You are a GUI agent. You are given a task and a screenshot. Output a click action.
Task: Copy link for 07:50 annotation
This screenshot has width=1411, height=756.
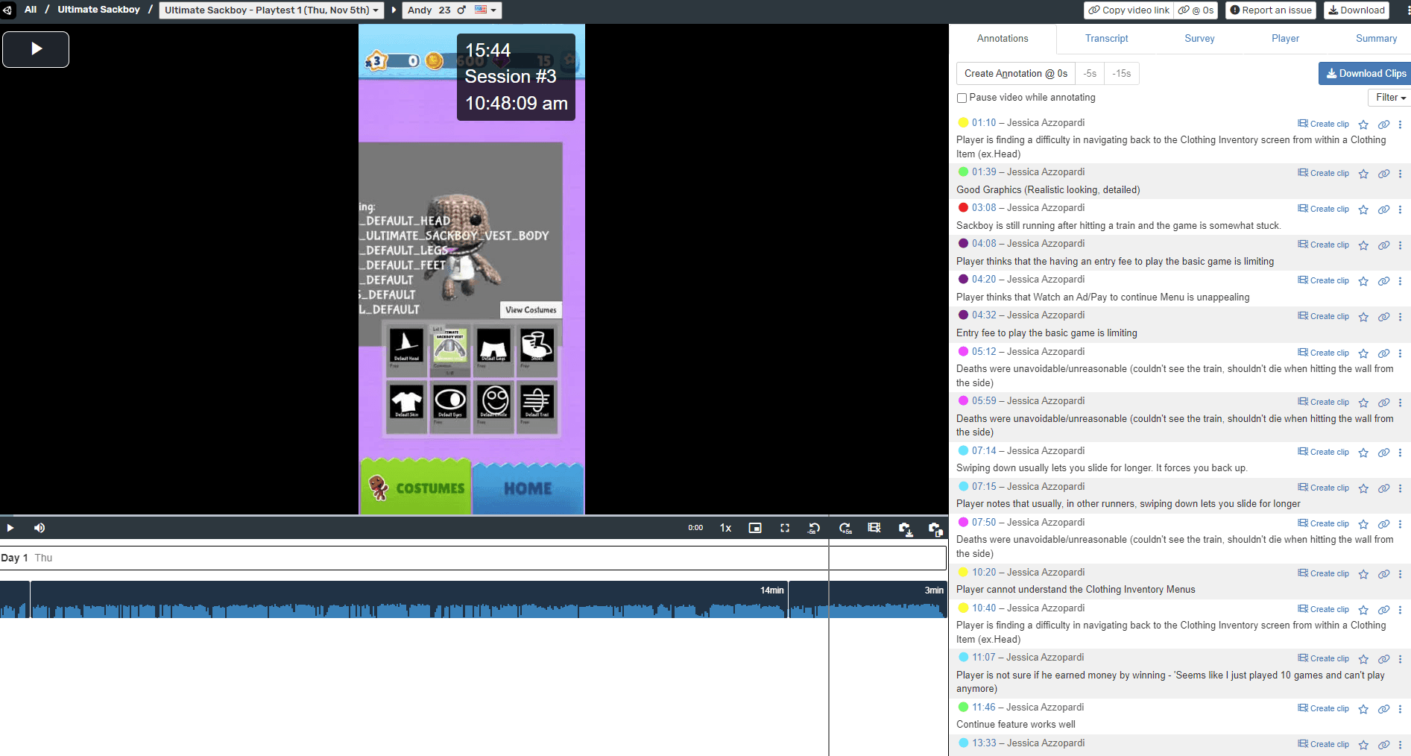pos(1383,524)
